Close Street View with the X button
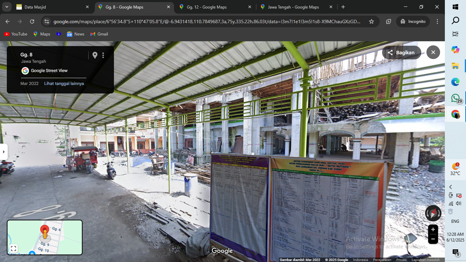466x262 pixels. (433, 52)
